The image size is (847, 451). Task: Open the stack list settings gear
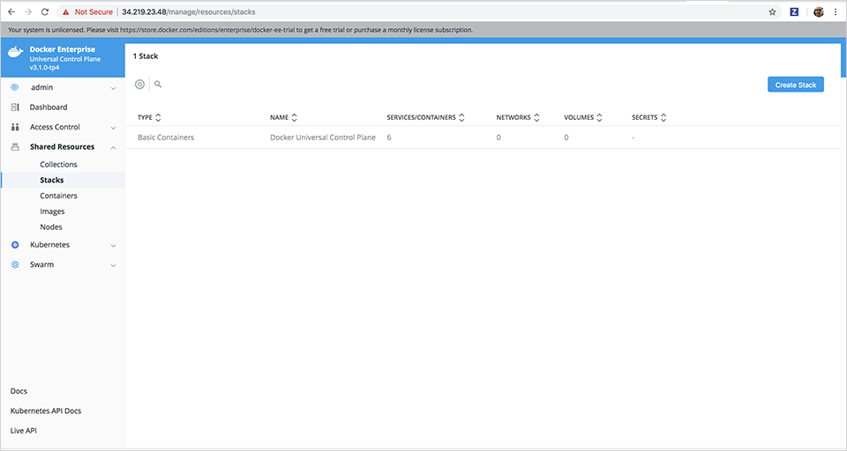tap(140, 85)
